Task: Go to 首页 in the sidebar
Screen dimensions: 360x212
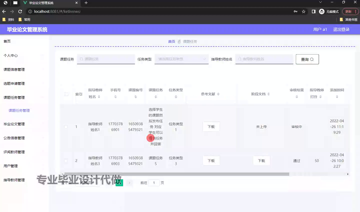Action: point(7,41)
